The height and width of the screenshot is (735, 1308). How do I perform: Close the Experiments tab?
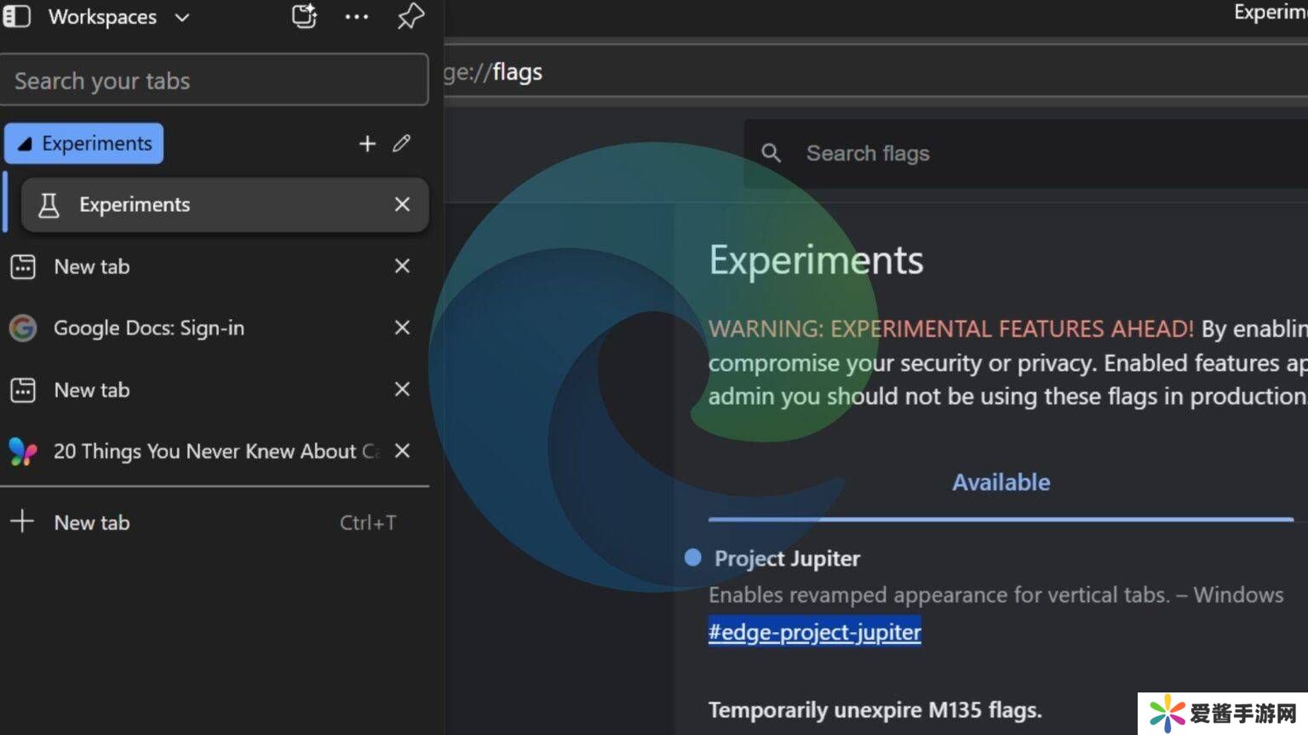[402, 204]
